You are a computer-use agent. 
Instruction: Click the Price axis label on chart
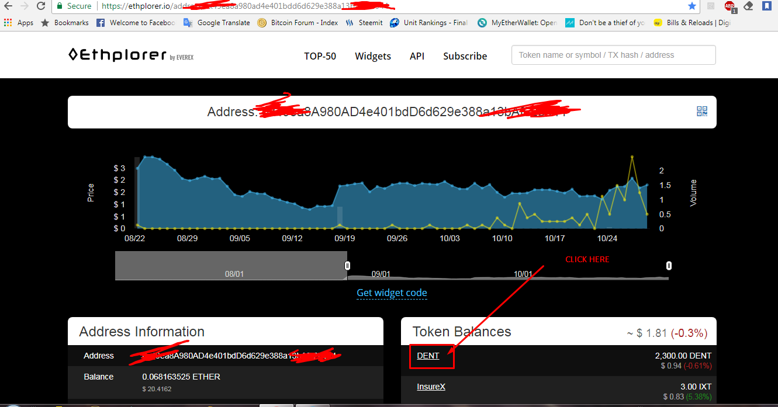(x=91, y=193)
